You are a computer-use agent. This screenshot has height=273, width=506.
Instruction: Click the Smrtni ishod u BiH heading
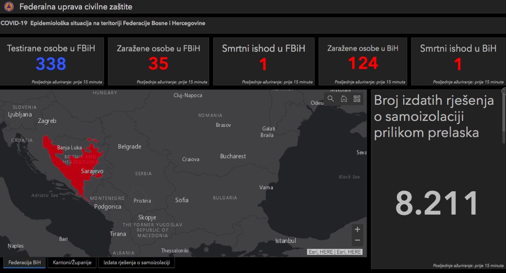pos(458,48)
